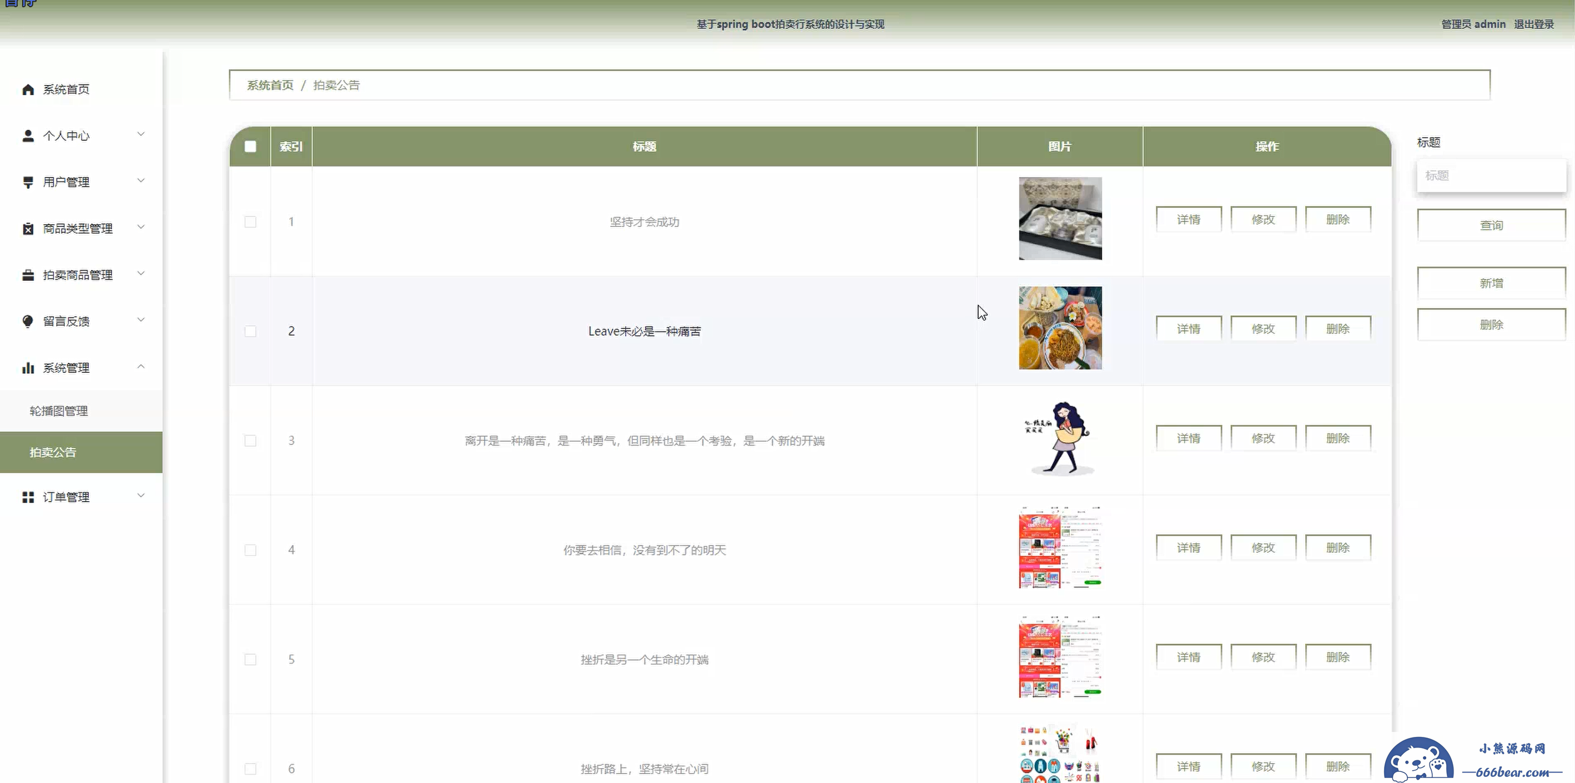Screen dimensions: 1575x783
Task: Click the red screenshot thumbnail in row 4
Action: click(x=1060, y=547)
